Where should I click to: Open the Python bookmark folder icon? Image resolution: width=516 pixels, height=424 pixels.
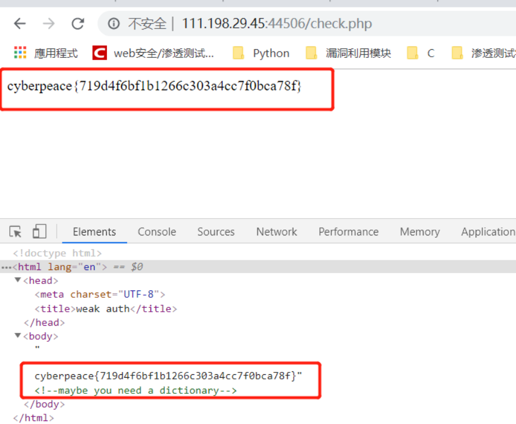(238, 53)
